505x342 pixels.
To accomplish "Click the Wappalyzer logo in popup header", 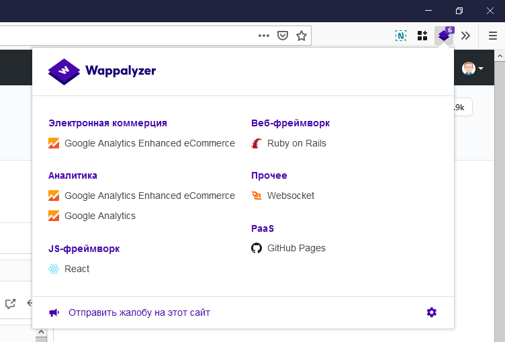I will [x=64, y=72].
